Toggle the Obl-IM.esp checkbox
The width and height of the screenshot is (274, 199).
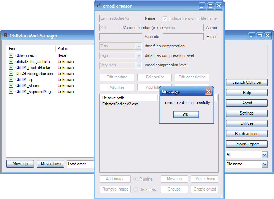[x=11, y=80]
